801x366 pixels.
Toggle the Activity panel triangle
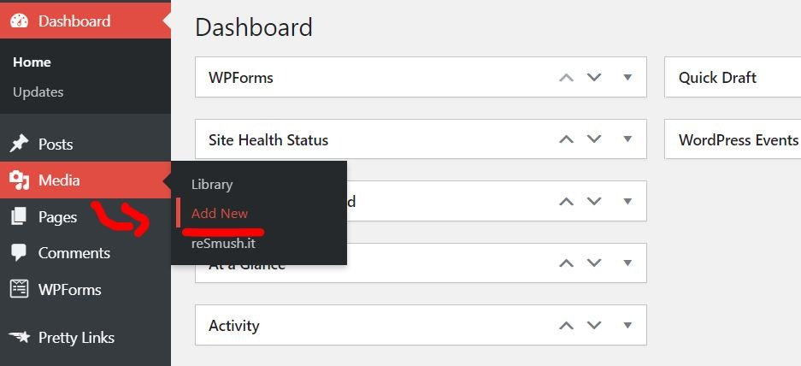[627, 325]
